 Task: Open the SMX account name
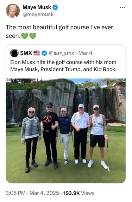point(26,53)
